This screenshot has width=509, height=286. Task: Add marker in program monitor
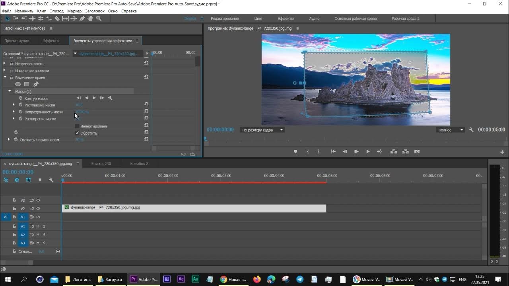point(295,152)
